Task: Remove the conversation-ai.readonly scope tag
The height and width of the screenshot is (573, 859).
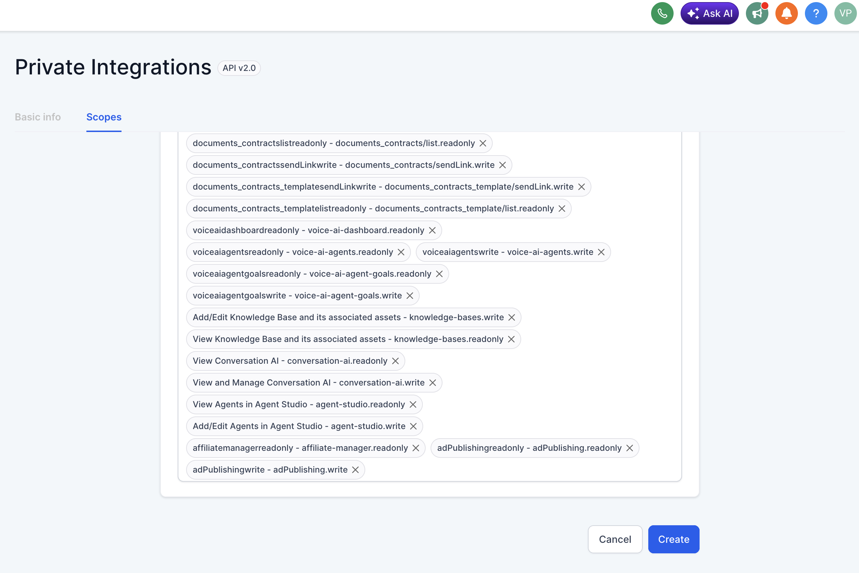Action: 395,361
